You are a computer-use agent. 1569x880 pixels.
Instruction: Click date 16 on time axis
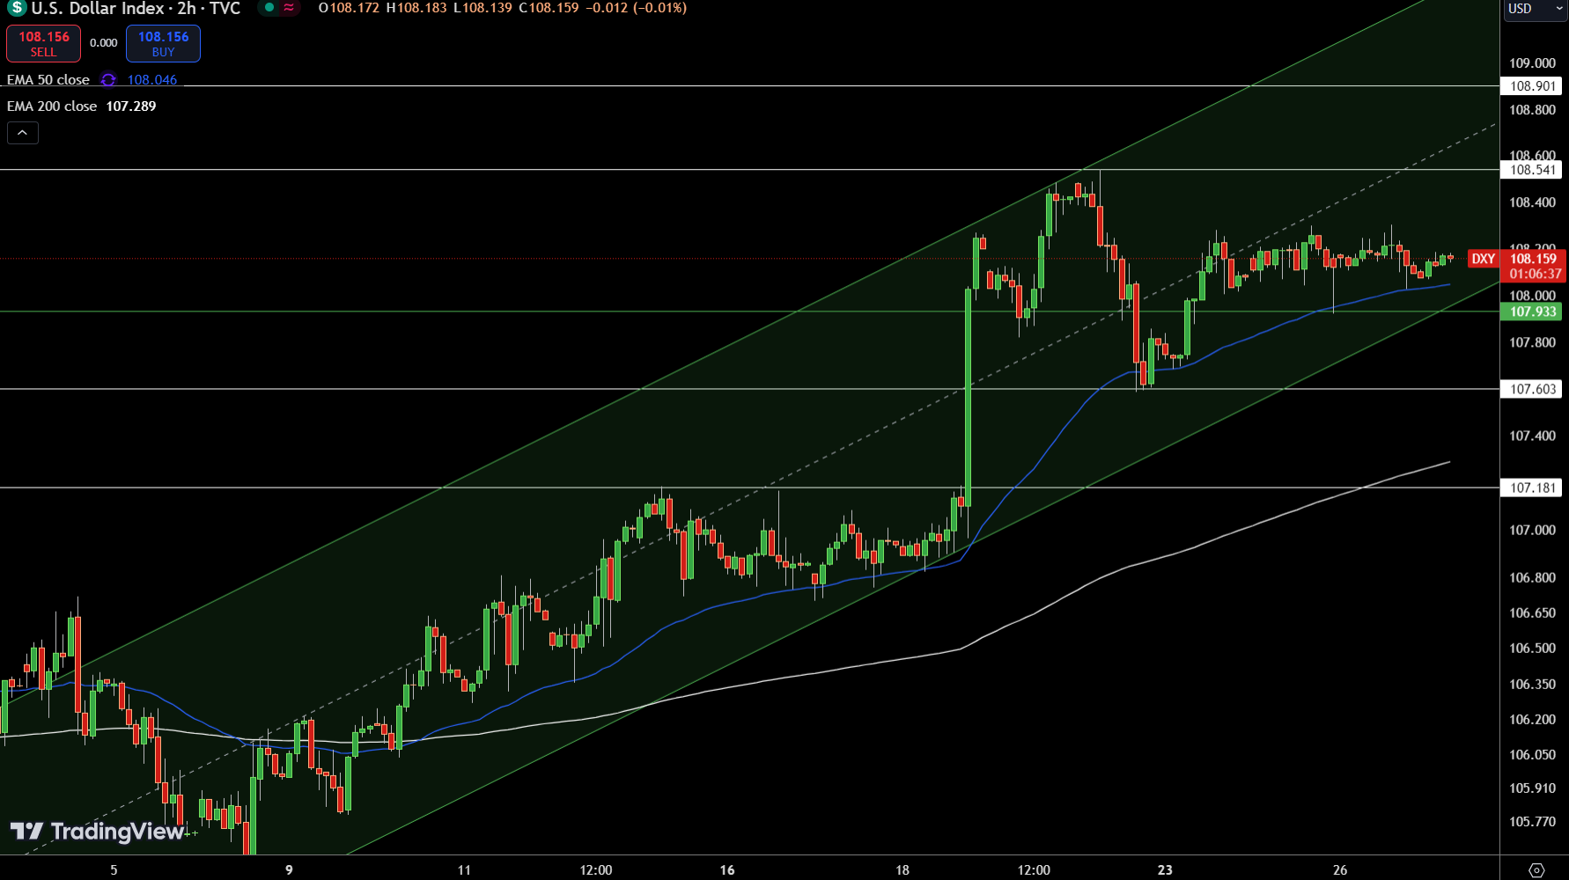(727, 869)
